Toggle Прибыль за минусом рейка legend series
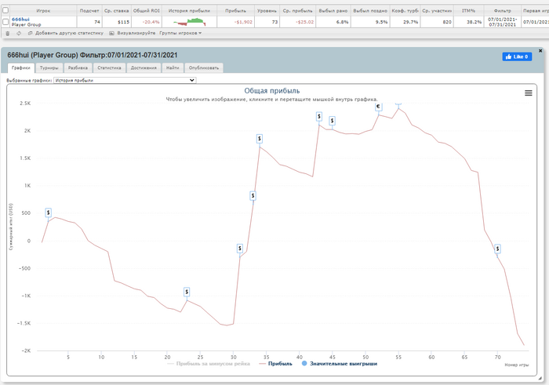This screenshot has height=385, width=549. coord(209,364)
